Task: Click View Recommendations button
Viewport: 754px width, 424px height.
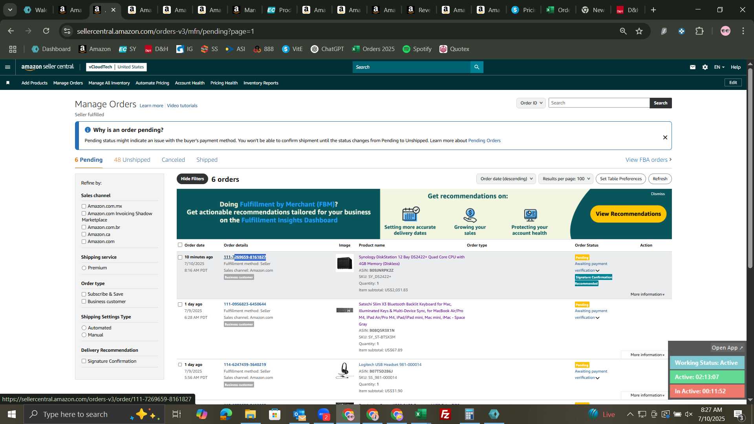Action: click(x=628, y=214)
